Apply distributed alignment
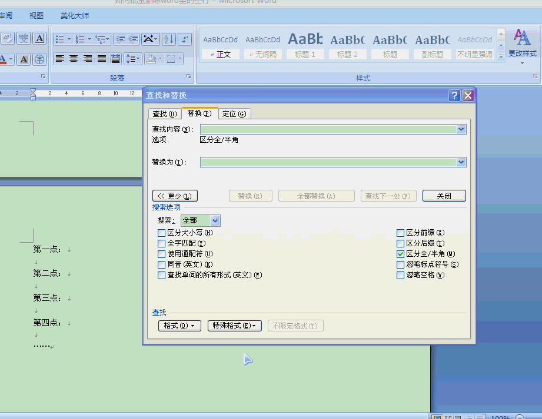Screen dimensions: 542x419 [x=115, y=59]
